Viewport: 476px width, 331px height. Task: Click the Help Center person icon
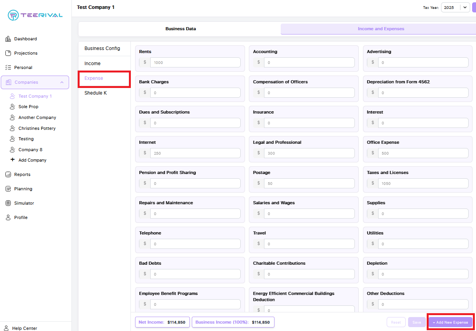pyautogui.click(x=6, y=328)
